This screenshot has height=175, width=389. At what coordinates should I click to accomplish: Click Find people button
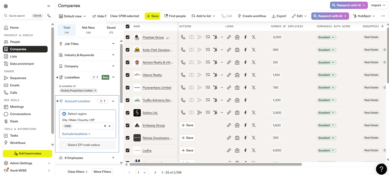tap(175, 16)
